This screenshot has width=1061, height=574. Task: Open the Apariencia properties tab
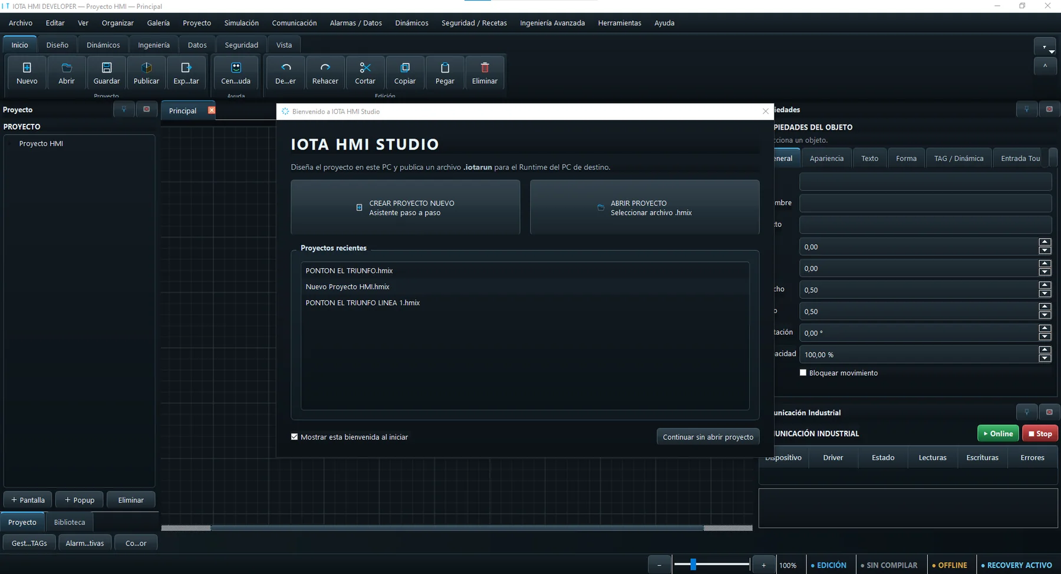[826, 158]
